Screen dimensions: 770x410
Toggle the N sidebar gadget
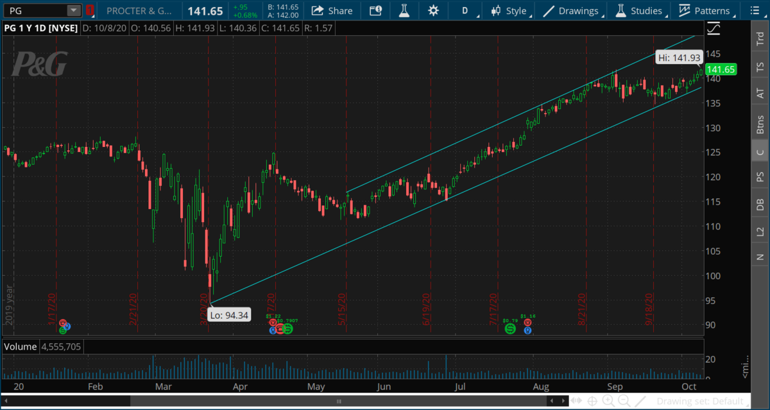point(760,257)
